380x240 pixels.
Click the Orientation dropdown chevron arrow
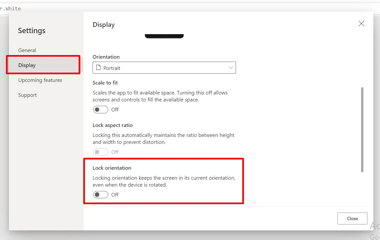click(x=230, y=68)
